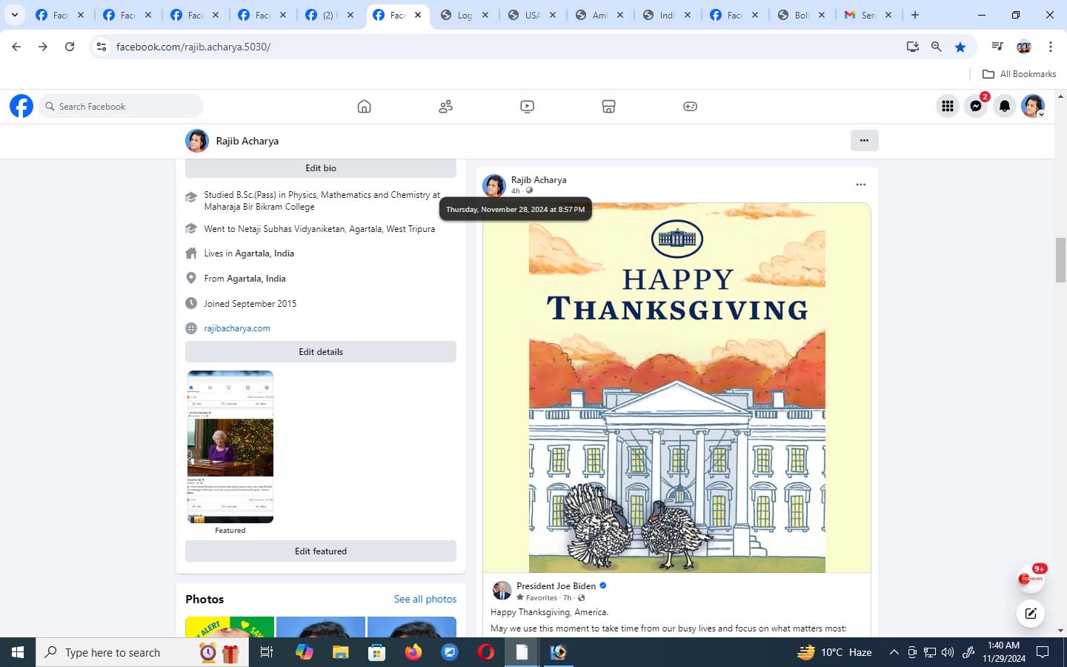The width and height of the screenshot is (1067, 667).
Task: Open the Video (Watch) icon
Action: pyautogui.click(x=527, y=107)
